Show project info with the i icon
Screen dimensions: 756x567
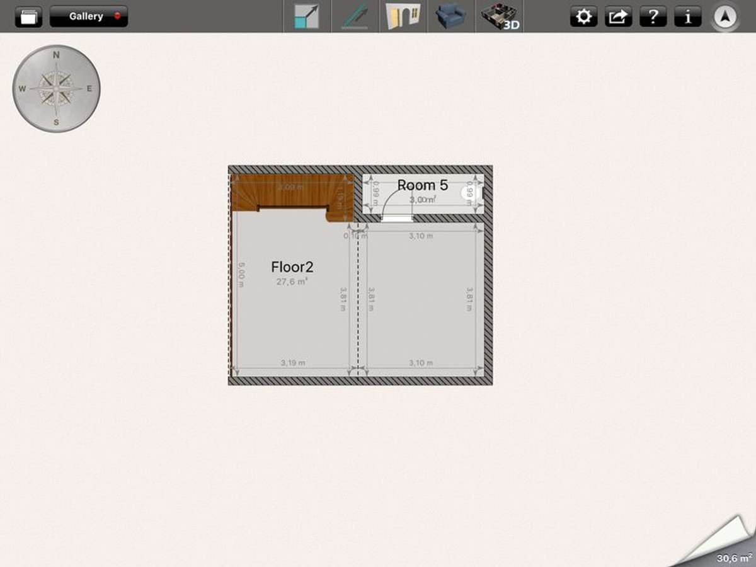click(x=687, y=17)
